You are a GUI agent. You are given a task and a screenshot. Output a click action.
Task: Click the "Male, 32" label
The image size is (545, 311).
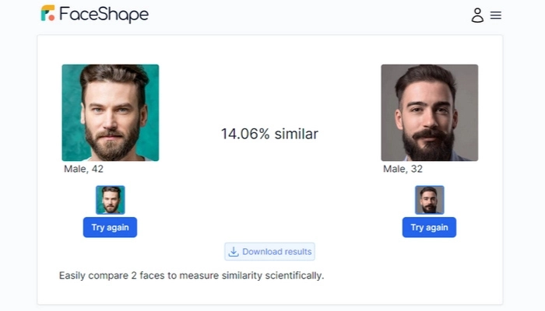(403, 169)
